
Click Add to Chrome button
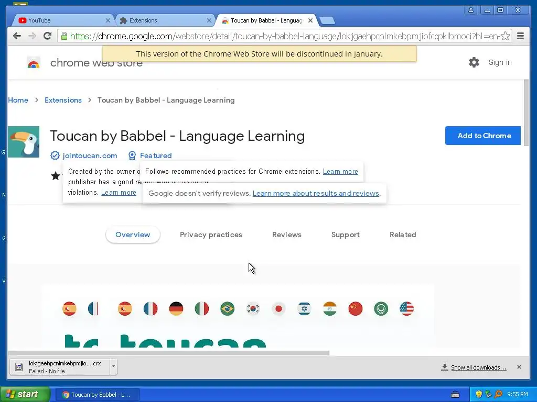pos(483,136)
